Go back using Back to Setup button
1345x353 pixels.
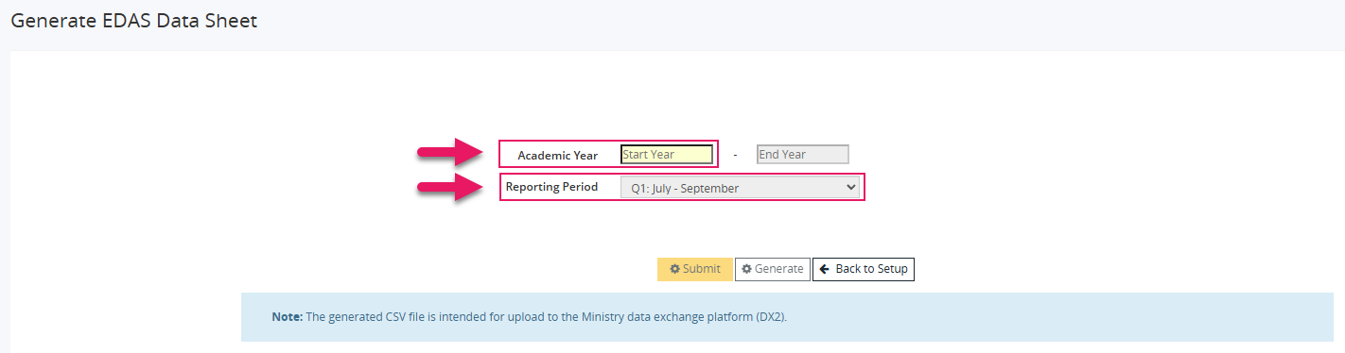863,269
